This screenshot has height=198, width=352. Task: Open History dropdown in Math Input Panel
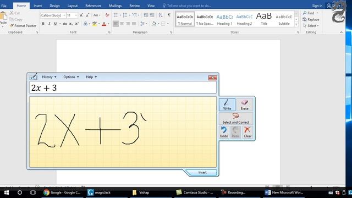click(x=49, y=77)
